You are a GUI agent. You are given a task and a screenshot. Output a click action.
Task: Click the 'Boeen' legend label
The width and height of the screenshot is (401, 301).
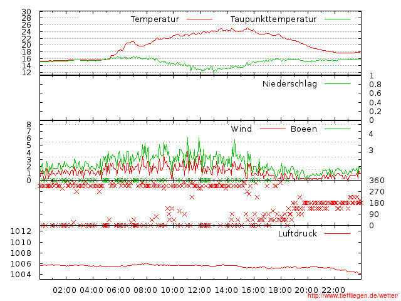[x=304, y=129]
